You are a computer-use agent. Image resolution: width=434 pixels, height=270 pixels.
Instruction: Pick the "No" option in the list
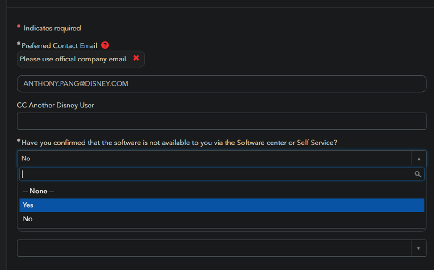point(28,219)
